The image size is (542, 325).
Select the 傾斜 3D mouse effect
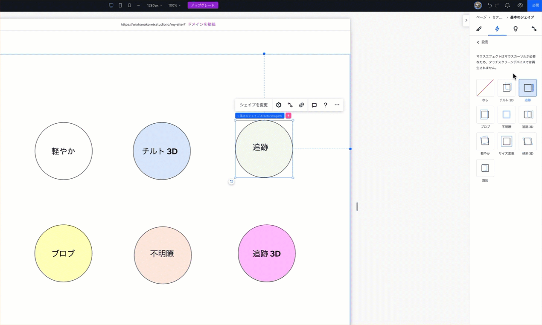pyautogui.click(x=528, y=141)
